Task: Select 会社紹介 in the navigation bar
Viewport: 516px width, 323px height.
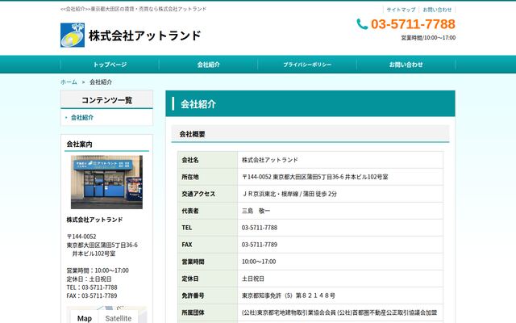Action: pos(208,65)
